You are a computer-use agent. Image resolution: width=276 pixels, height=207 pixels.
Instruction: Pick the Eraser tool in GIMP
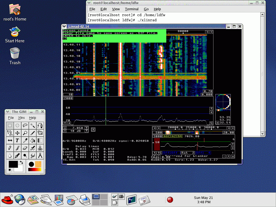[x=25, y=148]
